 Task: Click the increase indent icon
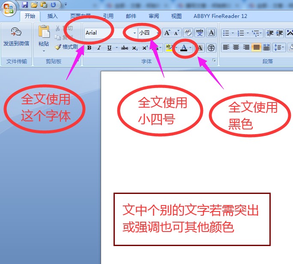[280, 33]
